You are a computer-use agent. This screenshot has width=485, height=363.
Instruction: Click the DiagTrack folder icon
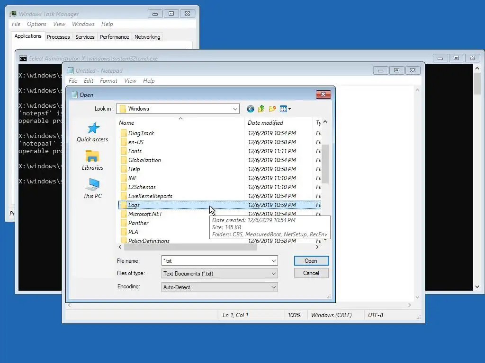pos(124,133)
